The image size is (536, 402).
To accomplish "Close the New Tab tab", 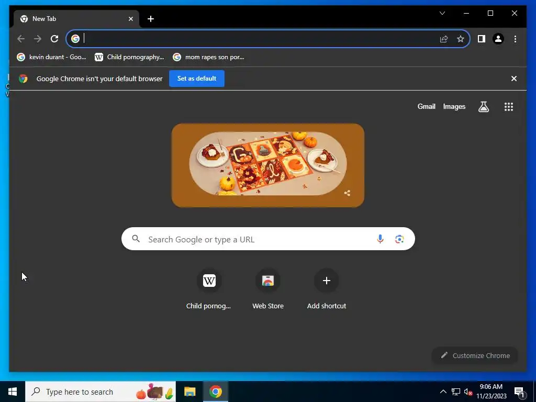I will (x=130, y=19).
